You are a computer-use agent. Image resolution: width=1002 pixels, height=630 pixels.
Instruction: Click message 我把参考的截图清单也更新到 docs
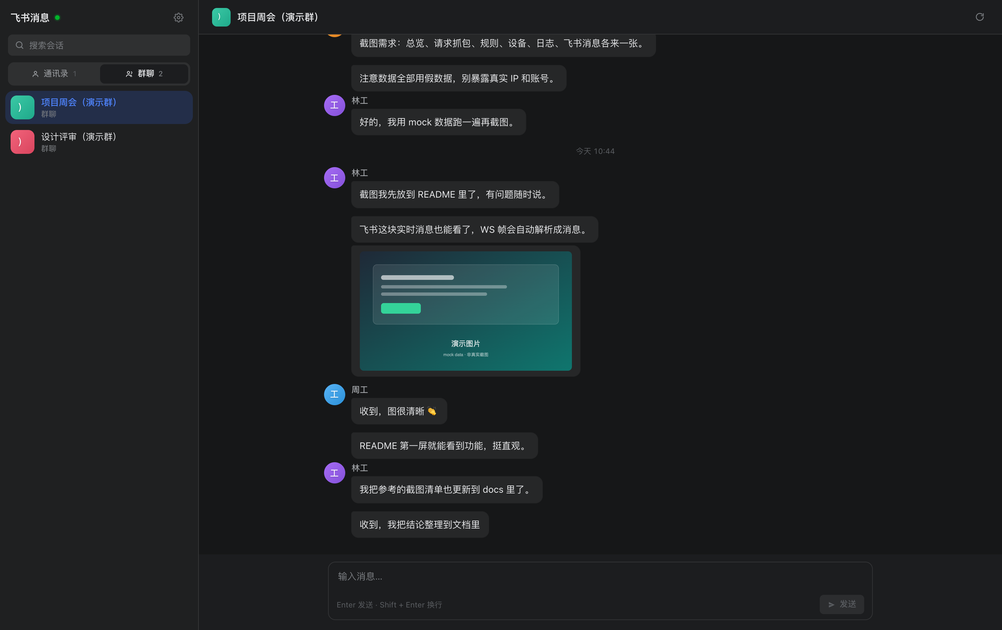coord(446,490)
